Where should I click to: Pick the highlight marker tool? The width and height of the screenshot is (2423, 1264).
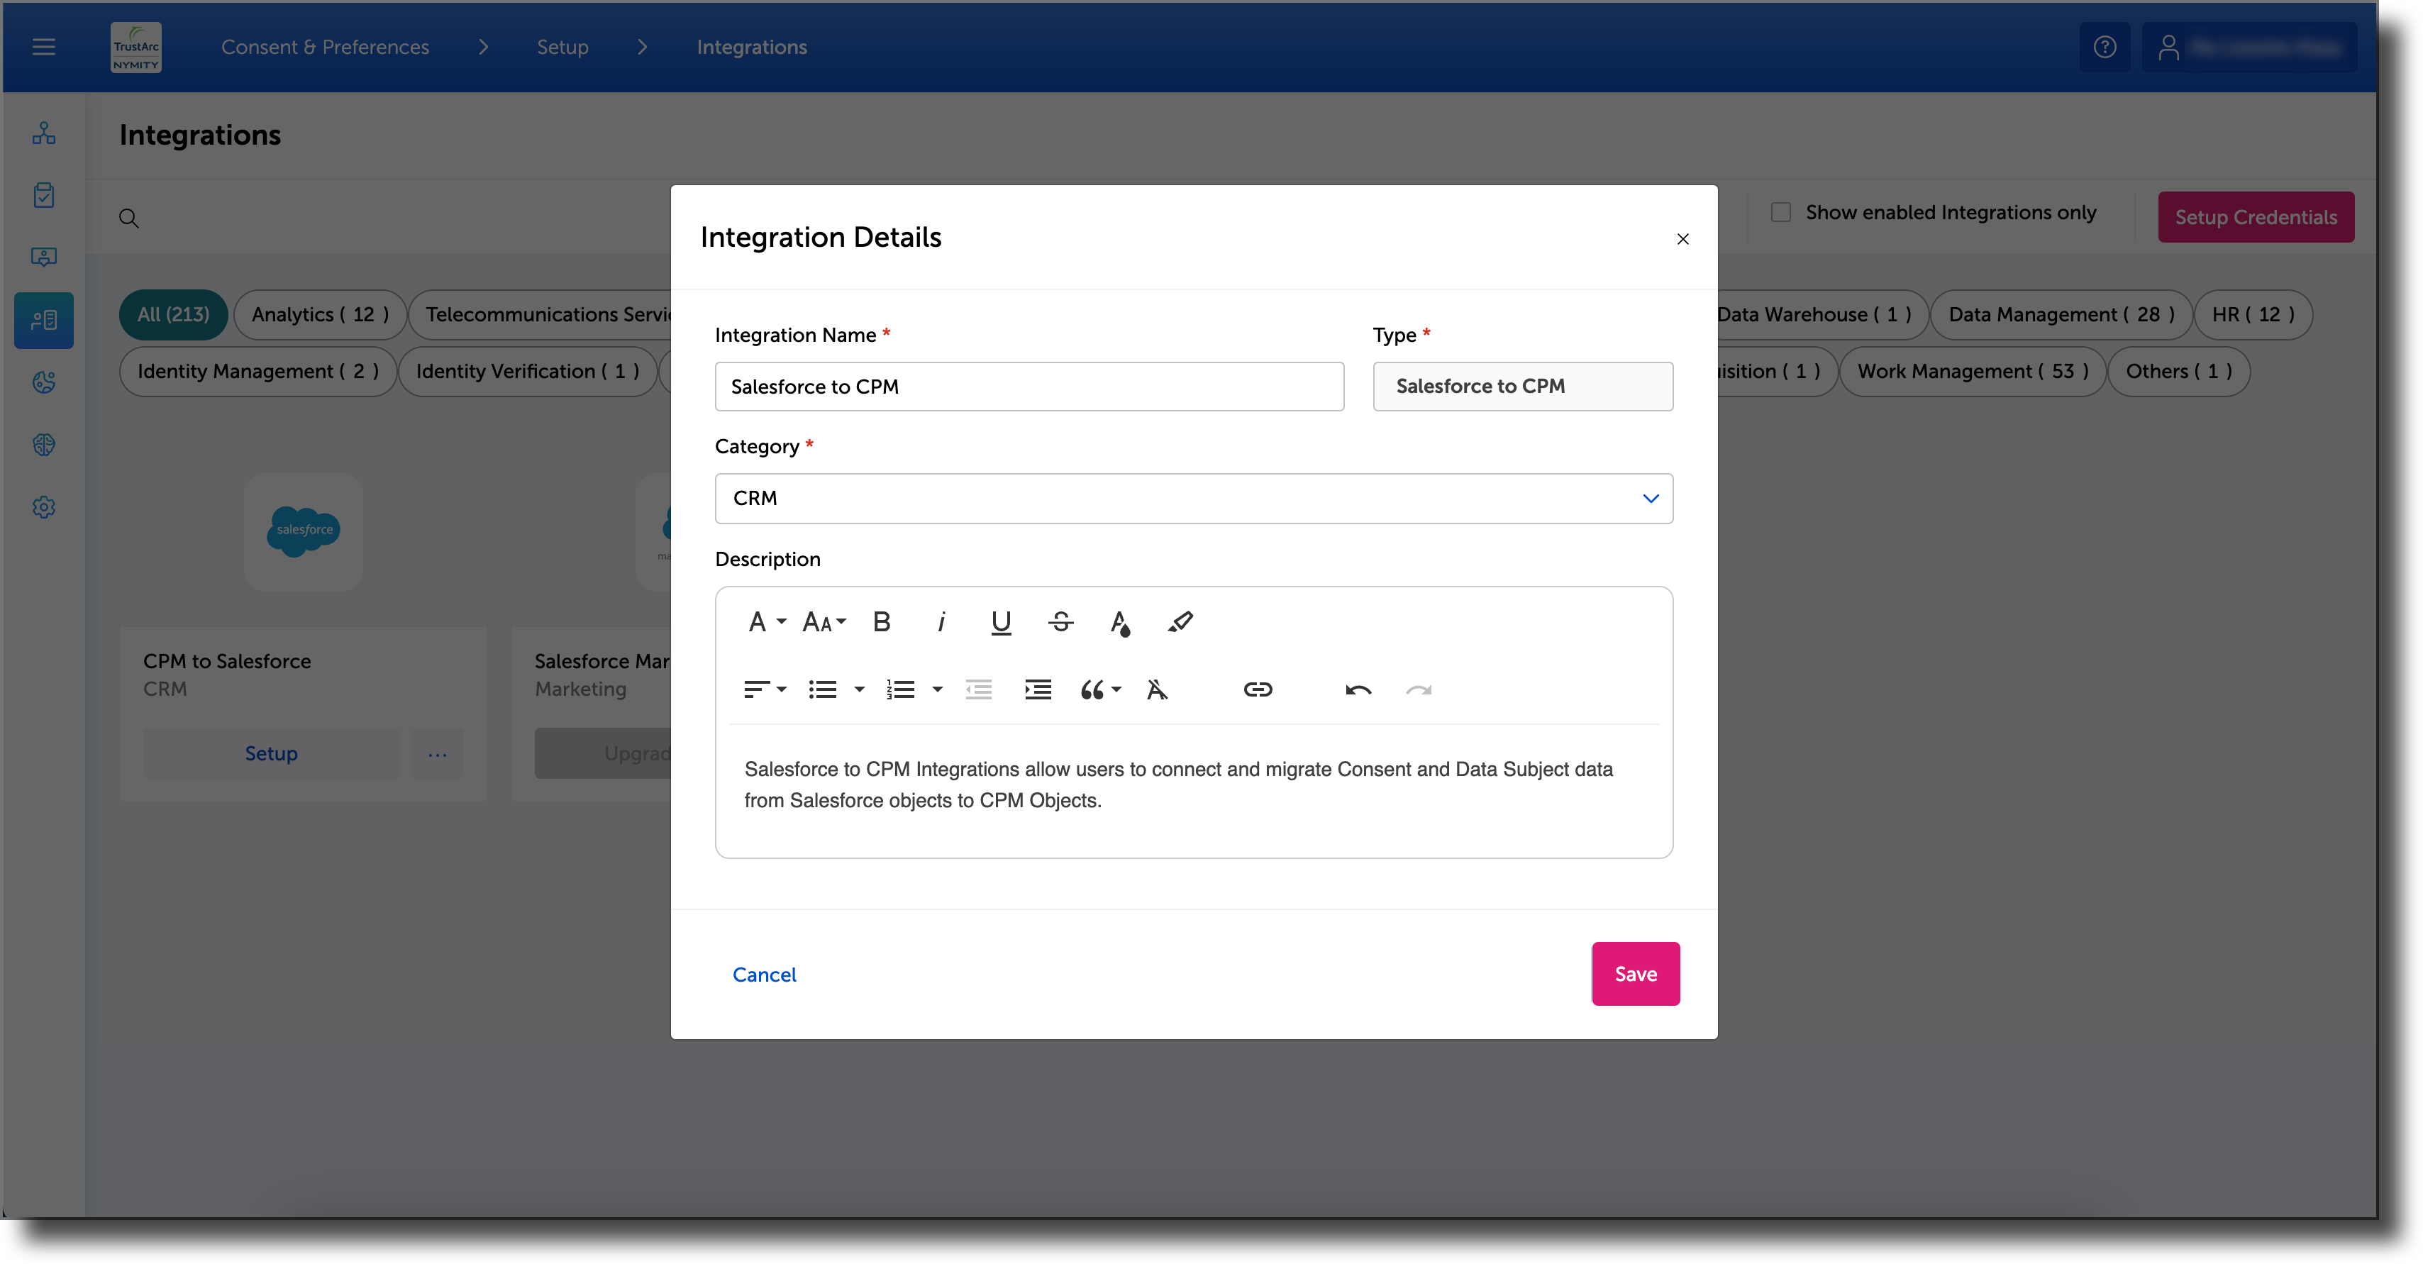[1180, 621]
